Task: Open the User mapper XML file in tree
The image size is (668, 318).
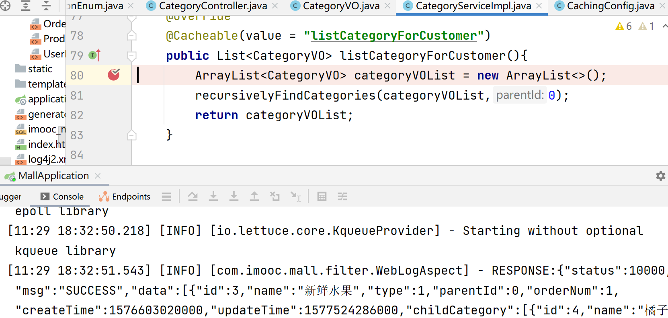Action: coord(48,54)
